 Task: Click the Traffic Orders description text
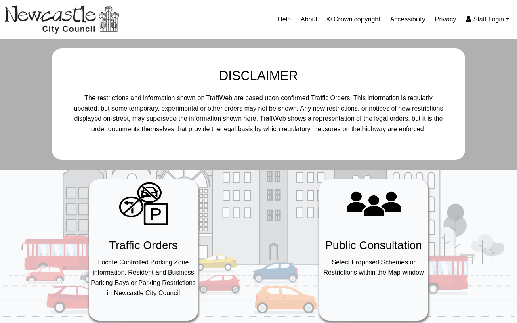(143, 278)
